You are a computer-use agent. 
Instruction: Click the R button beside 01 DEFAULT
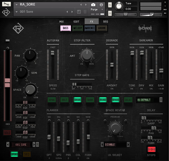(x=161, y=100)
